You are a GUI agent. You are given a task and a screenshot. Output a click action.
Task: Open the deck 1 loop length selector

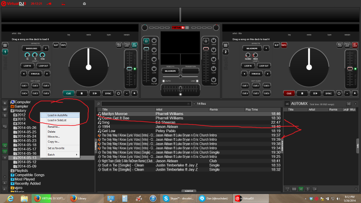35,74
